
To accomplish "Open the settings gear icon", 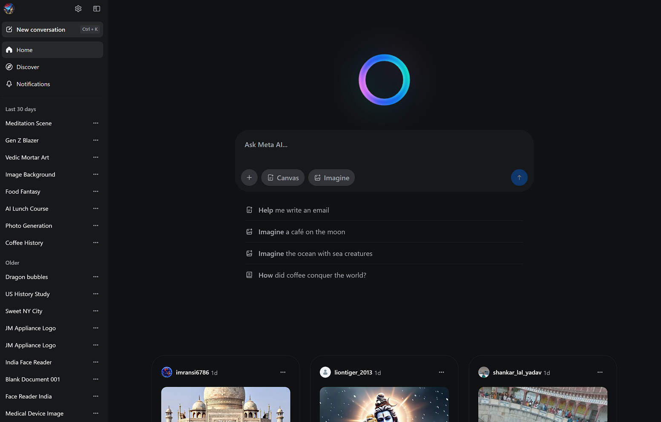I will (x=78, y=9).
